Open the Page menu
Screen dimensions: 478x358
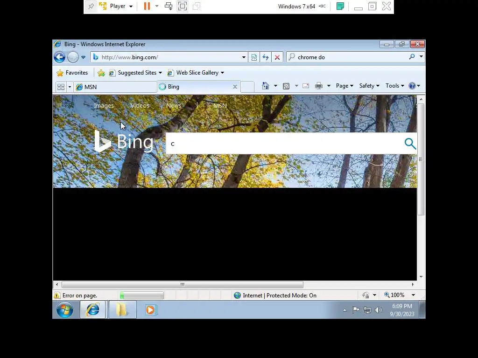coord(344,86)
